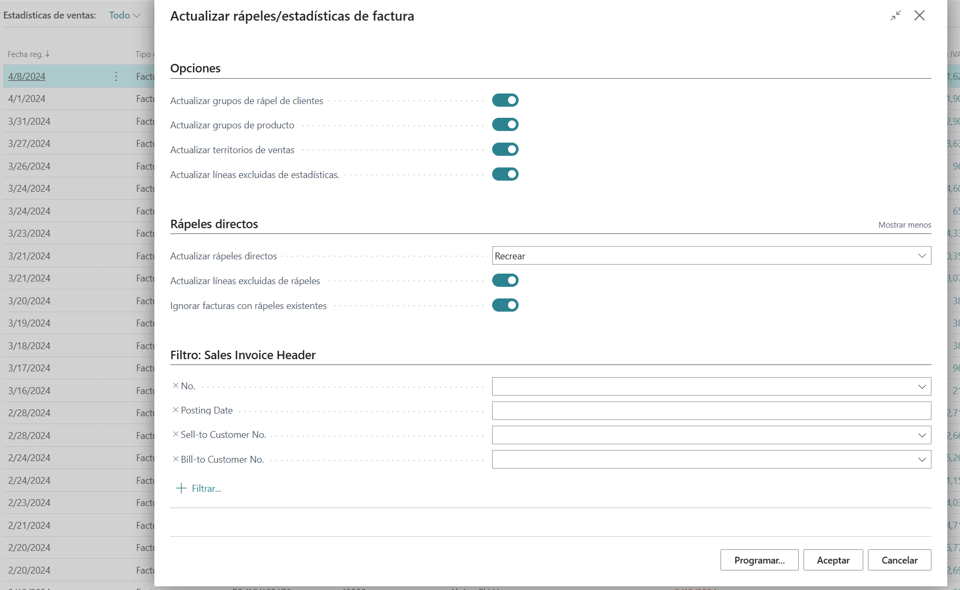Click the Aceptar button
960x590 pixels.
[x=833, y=560]
